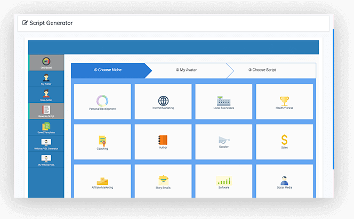
Task: Choose the Speaker megaphone tile
Action: (223, 142)
